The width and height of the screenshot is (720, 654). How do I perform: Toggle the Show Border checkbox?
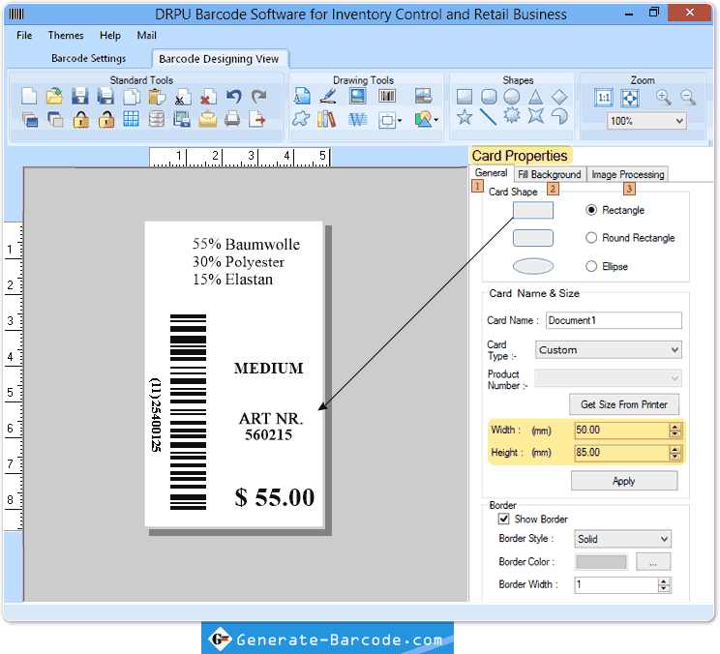(x=504, y=519)
